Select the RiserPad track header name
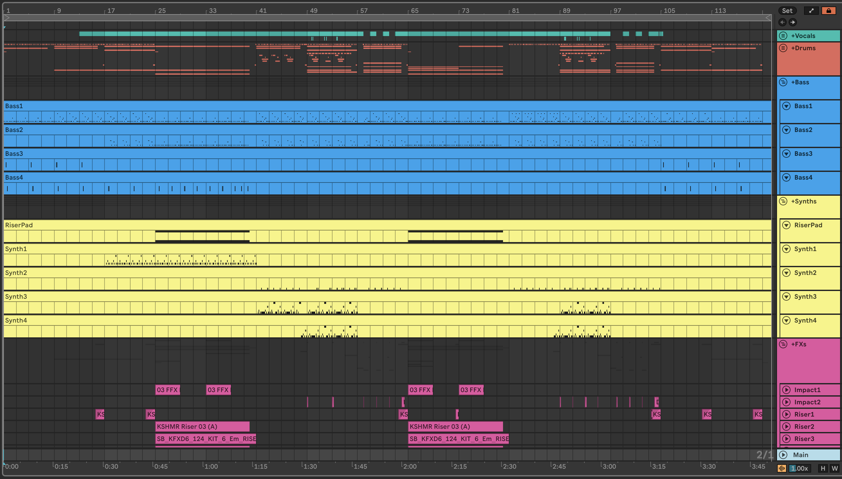This screenshot has width=842, height=479. tap(808, 225)
